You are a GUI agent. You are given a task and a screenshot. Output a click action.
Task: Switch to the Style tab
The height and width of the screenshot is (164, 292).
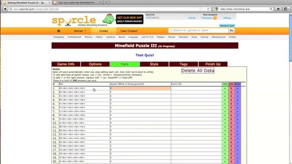click(154, 64)
